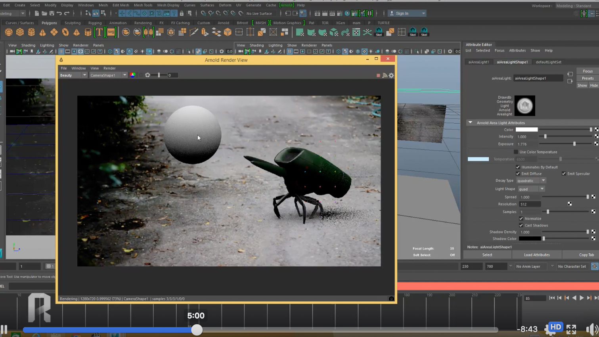Screen dimensions: 599x337
Task: Enable Use Color Temperature checkbox
Action: [x=516, y=152]
